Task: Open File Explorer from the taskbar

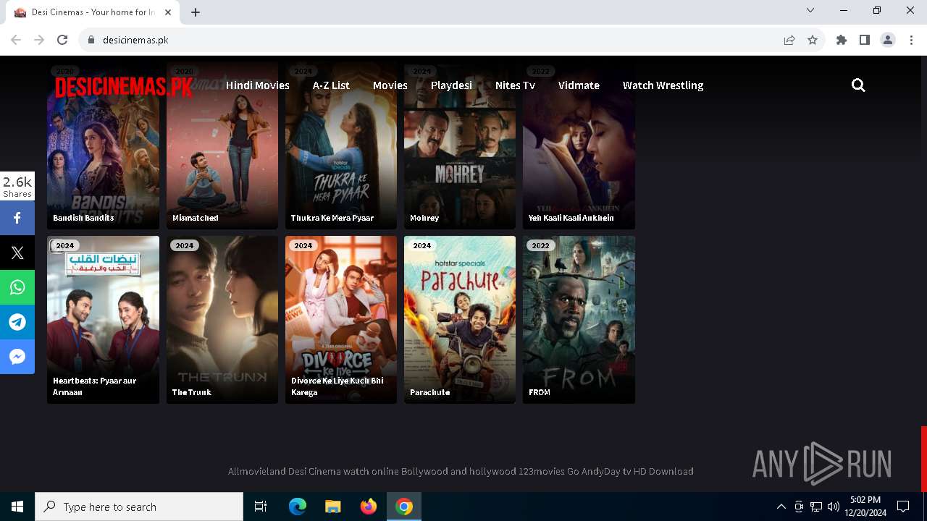Action: 332,507
